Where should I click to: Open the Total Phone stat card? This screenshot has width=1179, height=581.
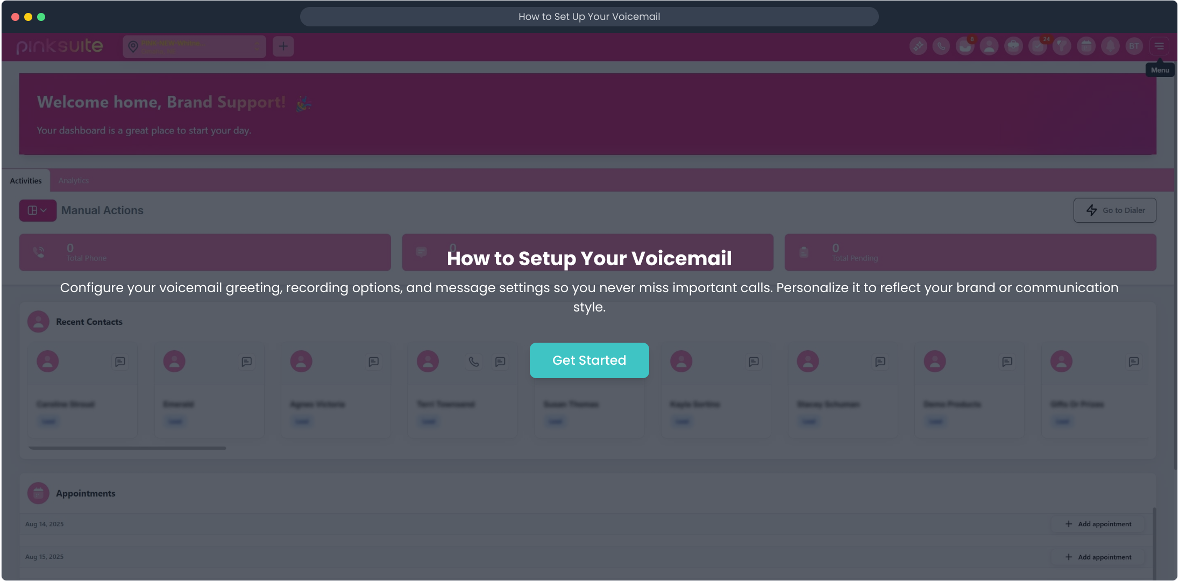(x=205, y=252)
